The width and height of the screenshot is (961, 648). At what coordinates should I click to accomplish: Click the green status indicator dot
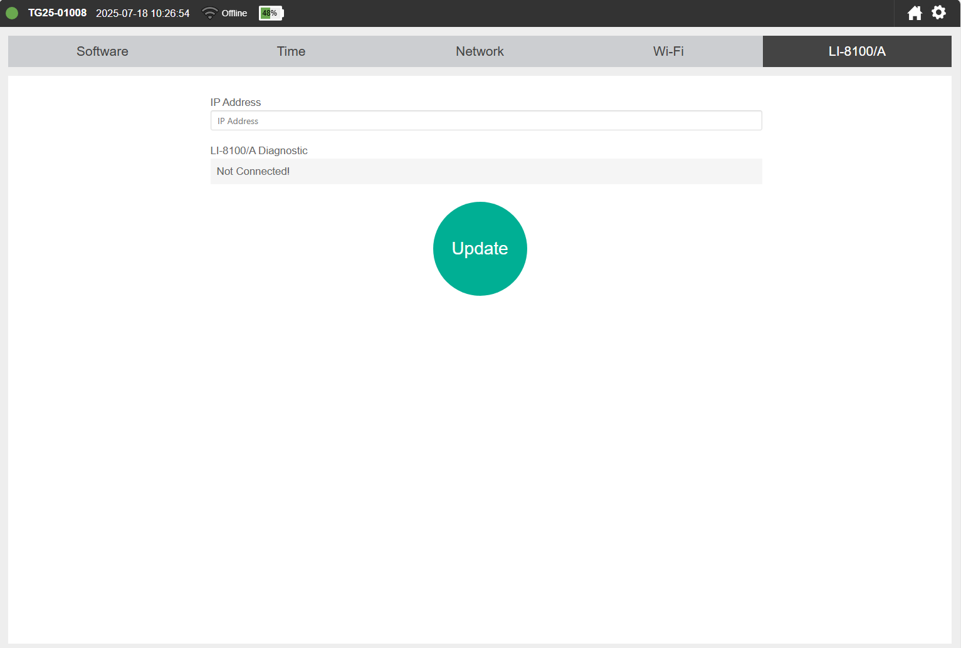tap(12, 13)
